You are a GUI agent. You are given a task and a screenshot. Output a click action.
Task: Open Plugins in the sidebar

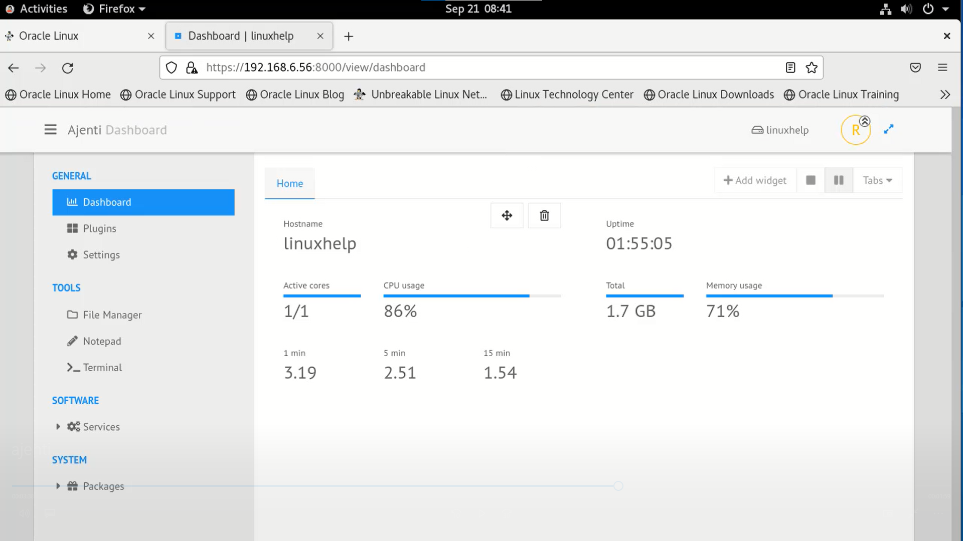(x=143, y=228)
